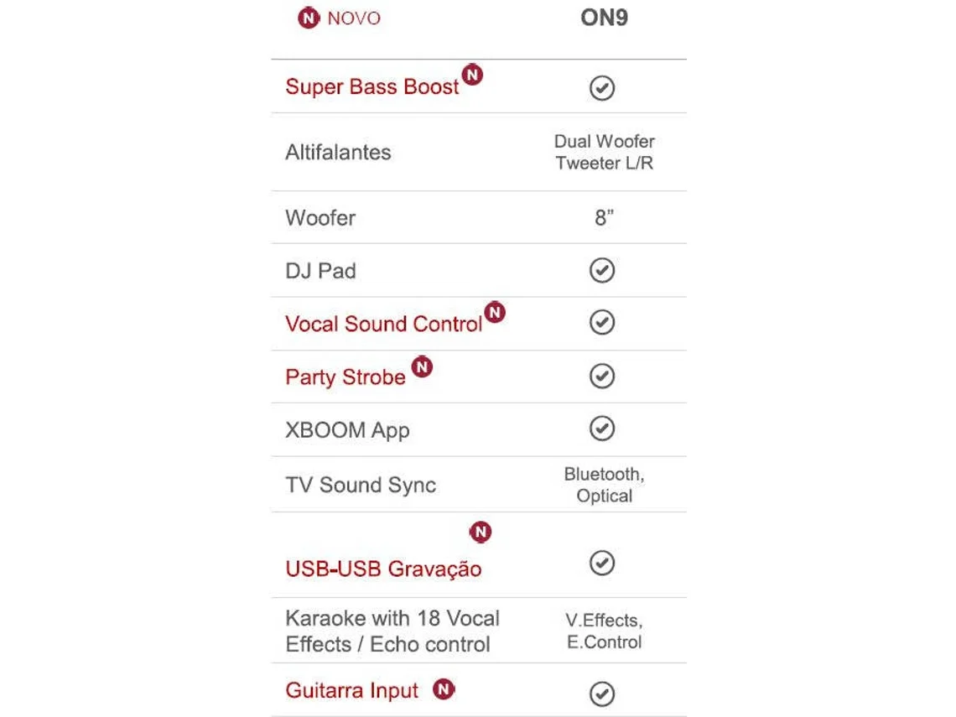Click the checkmark icon in XBOOM App row
Image resolution: width=956 pixels, height=717 pixels.
click(602, 428)
